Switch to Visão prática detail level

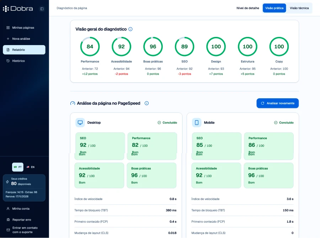(x=274, y=8)
